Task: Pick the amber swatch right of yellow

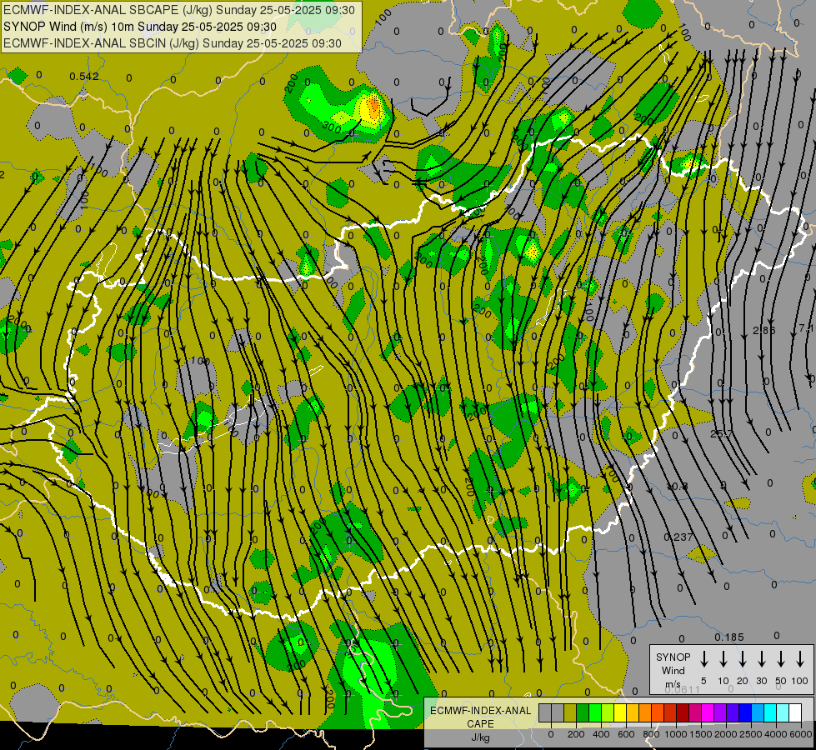Action: [633, 713]
